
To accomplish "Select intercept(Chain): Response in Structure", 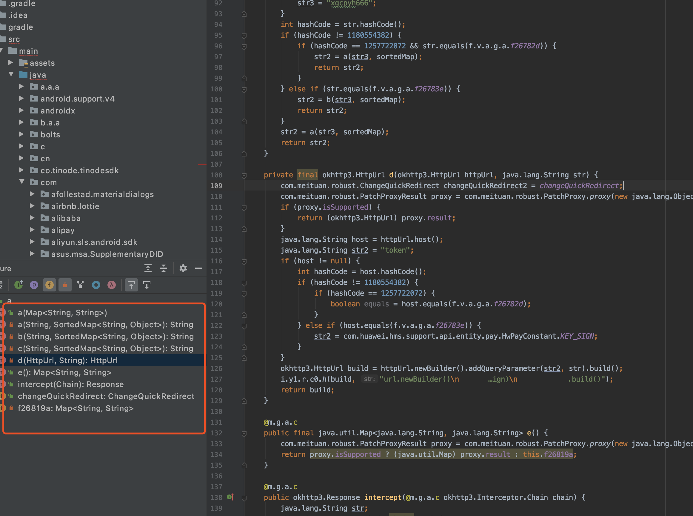I will [x=71, y=384].
